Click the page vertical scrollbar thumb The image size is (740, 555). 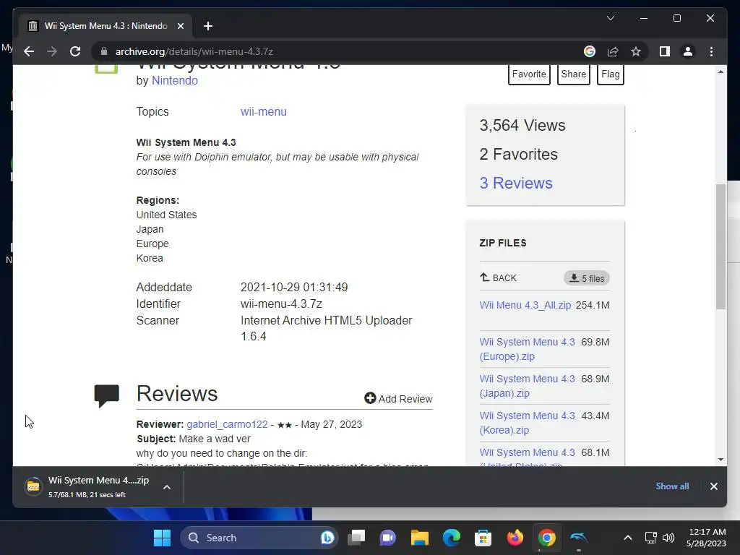[720, 246]
